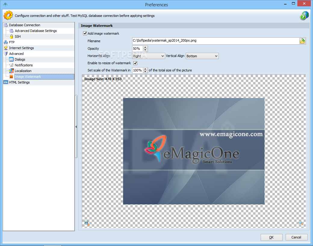Open Notifications settings page

click(23, 65)
